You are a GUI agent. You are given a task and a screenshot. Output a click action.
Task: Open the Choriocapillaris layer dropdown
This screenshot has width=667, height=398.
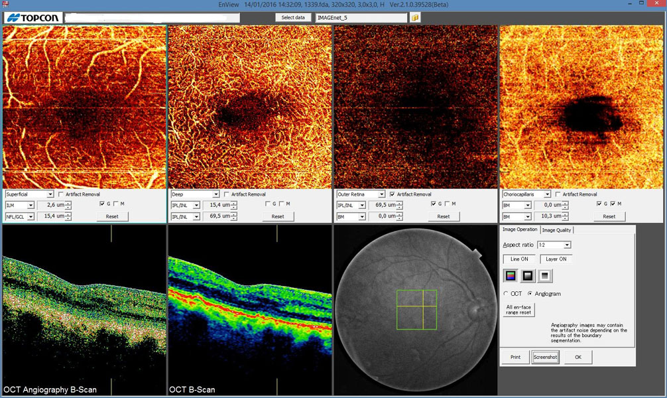tap(526, 194)
